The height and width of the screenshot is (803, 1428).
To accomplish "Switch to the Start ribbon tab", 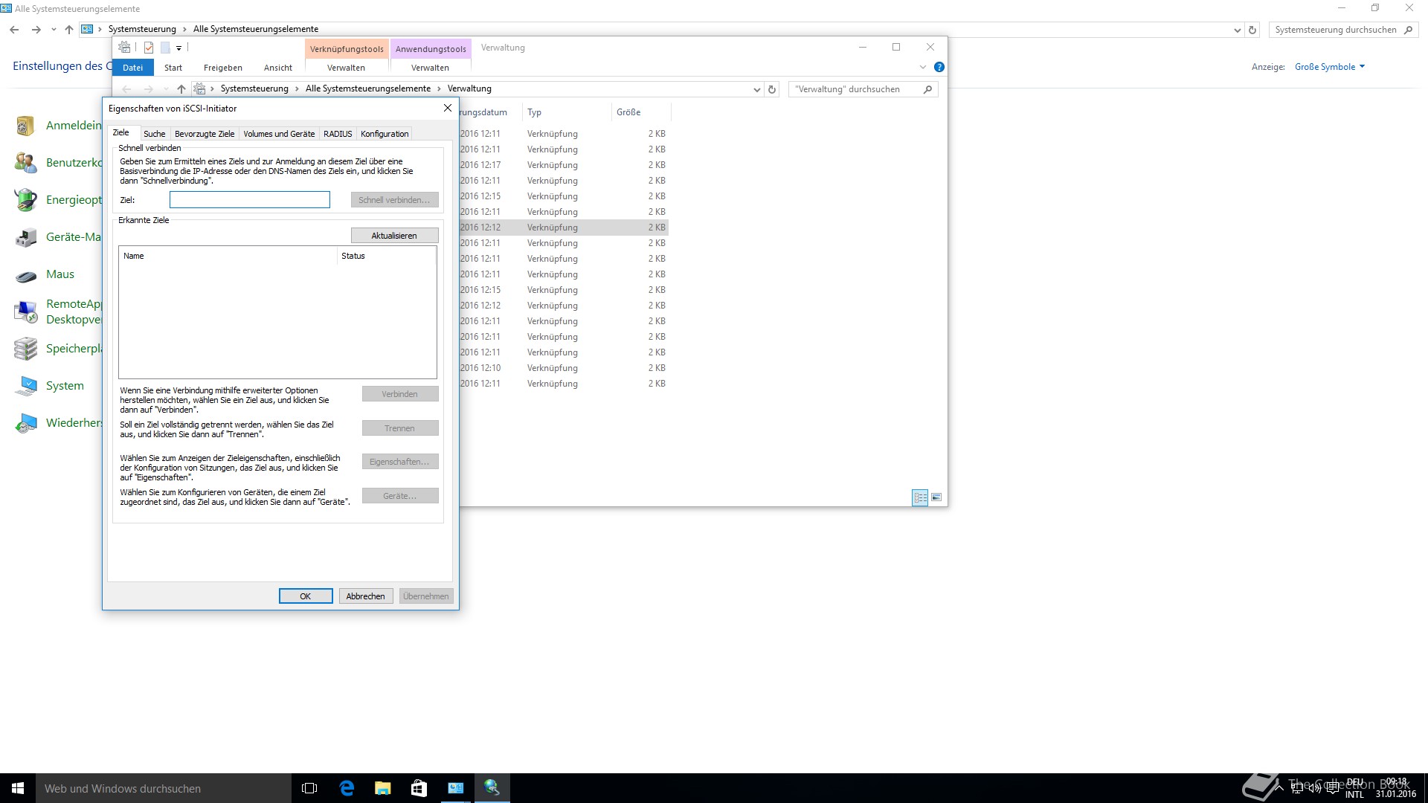I will click(173, 68).
